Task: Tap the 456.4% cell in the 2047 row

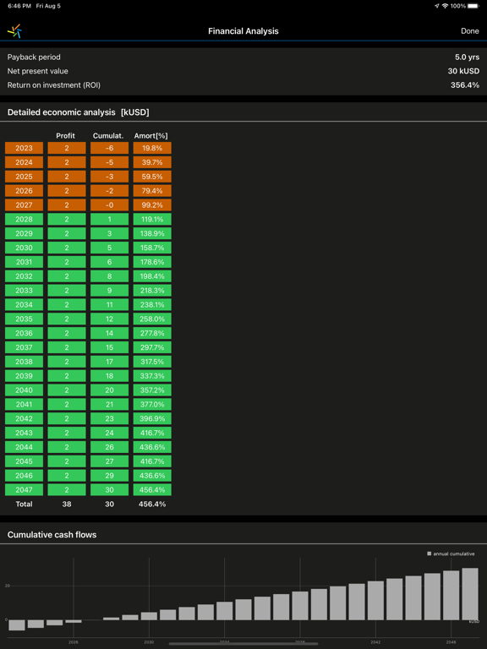Action: tap(152, 489)
